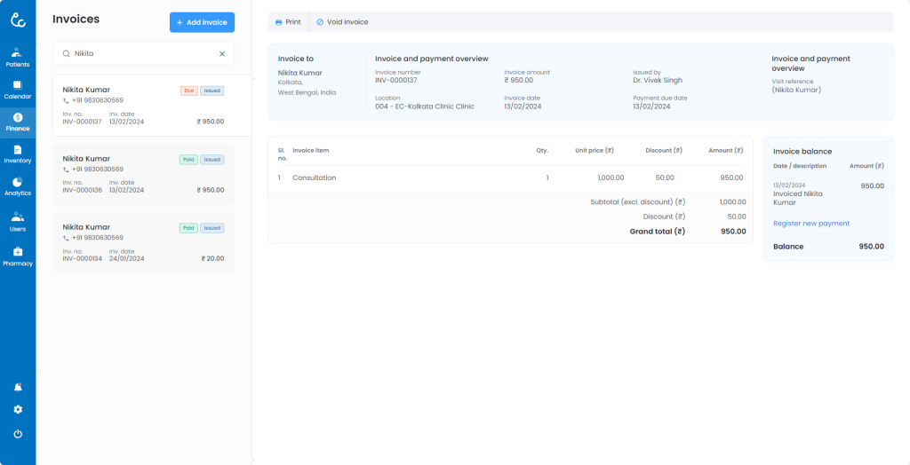Viewport: 910px width, 465px height.
Task: Click the Register new payment link
Action: coord(810,224)
